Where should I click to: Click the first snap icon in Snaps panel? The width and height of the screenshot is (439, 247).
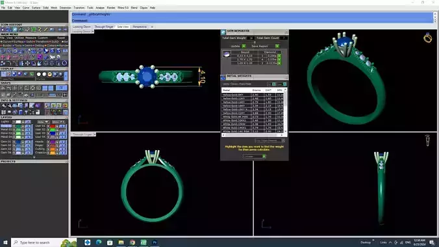click(3, 88)
